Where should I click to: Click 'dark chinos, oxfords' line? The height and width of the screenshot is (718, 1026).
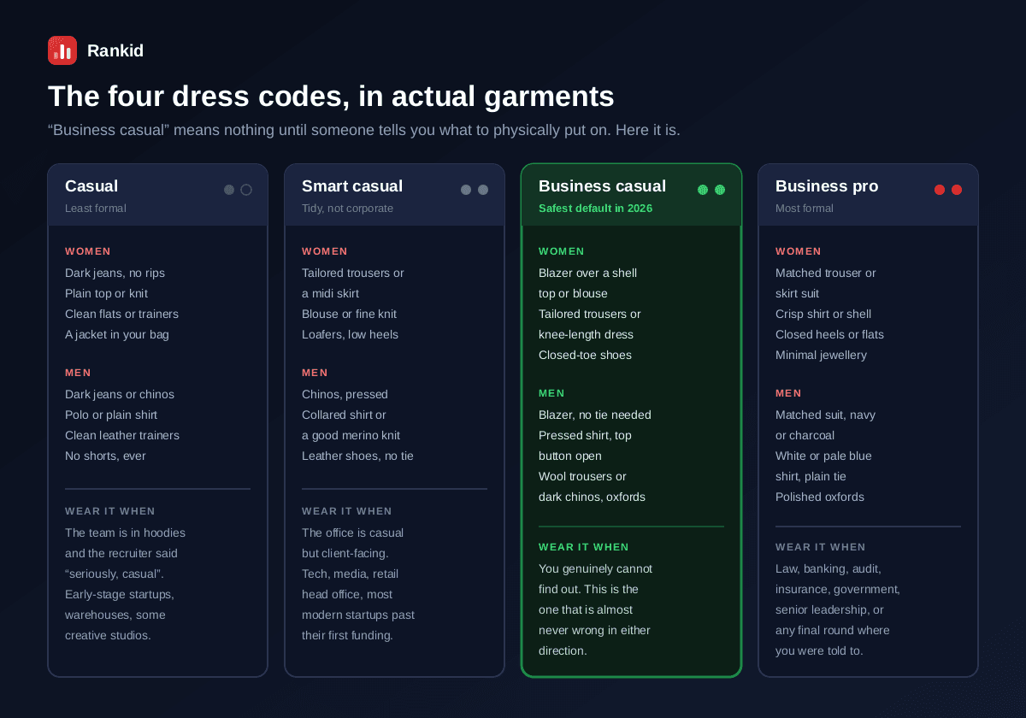[592, 497]
